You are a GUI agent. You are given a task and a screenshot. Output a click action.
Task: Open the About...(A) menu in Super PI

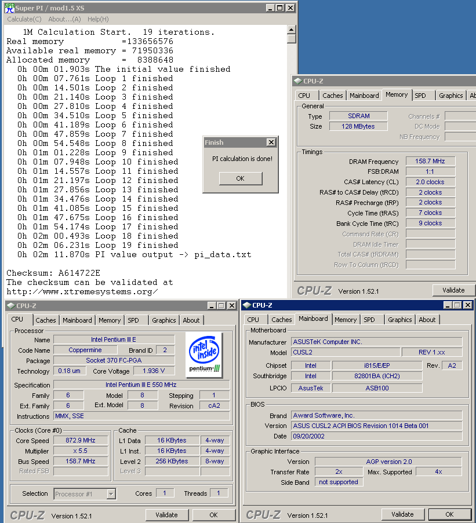[x=64, y=19]
